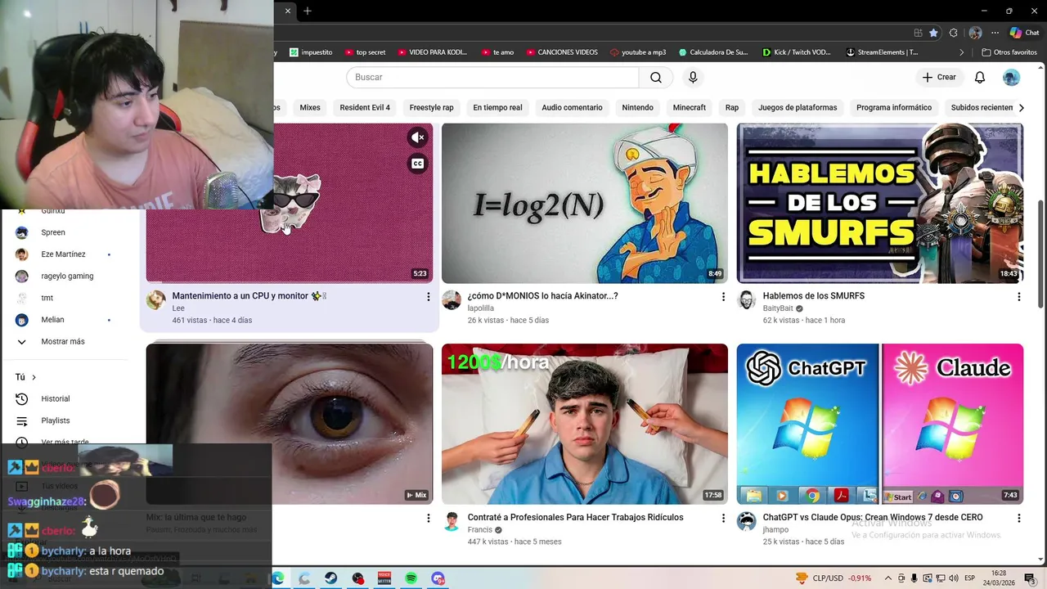The width and height of the screenshot is (1047, 589).
Task: Select the Minecraft chip
Action: pos(689,107)
